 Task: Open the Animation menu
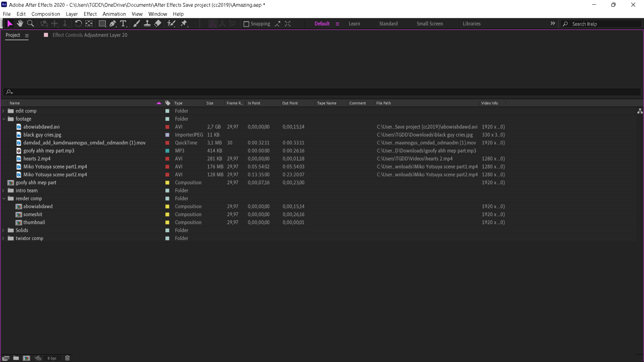point(114,14)
